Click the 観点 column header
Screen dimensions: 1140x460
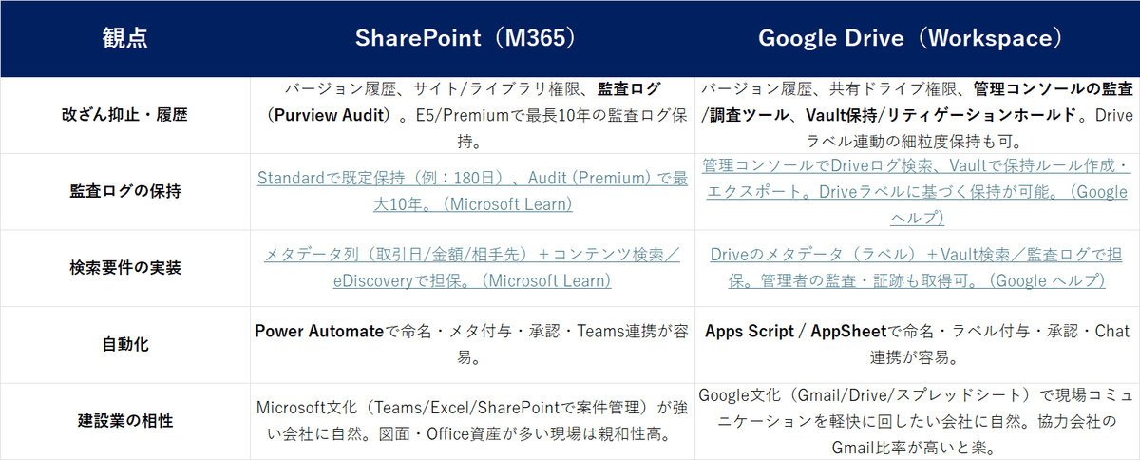point(124,39)
